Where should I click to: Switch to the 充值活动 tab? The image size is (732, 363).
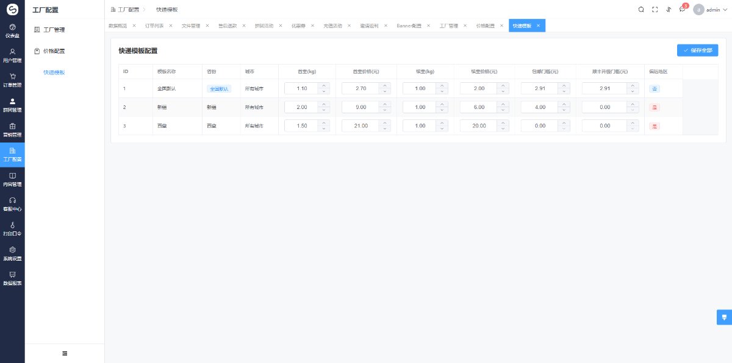tap(332, 26)
